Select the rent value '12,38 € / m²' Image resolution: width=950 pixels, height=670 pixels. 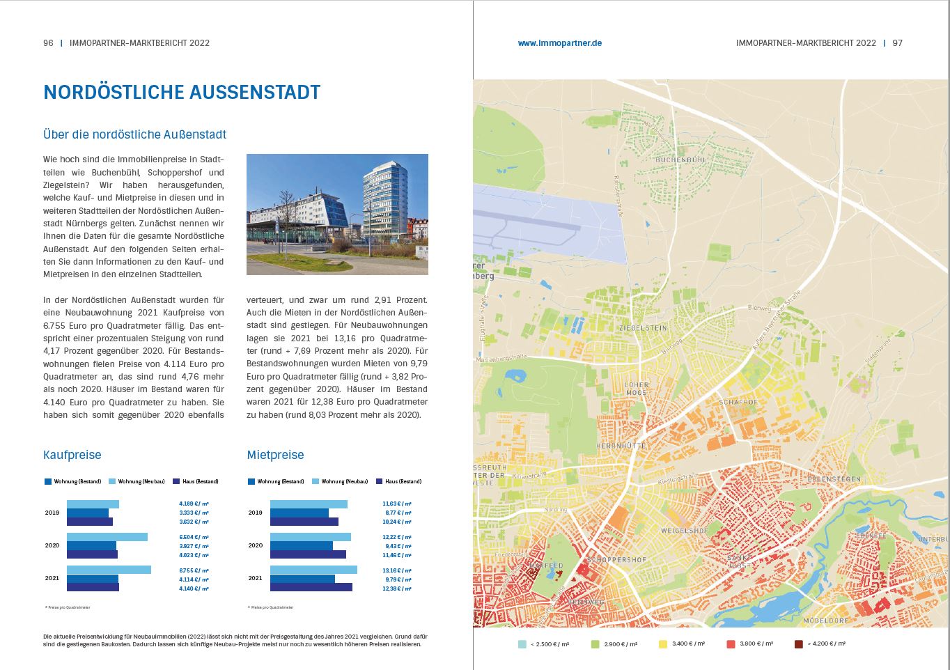pos(397,589)
